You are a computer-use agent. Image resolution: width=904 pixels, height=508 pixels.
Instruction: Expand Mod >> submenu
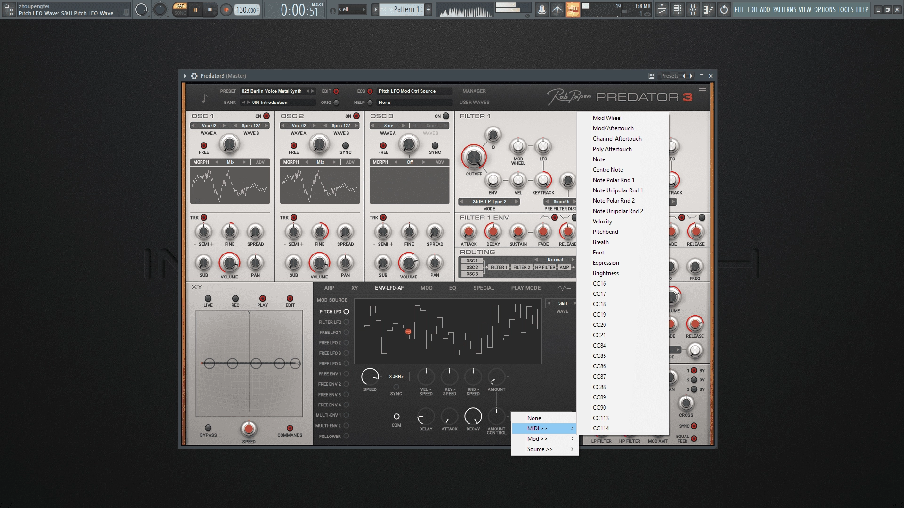tap(545, 439)
